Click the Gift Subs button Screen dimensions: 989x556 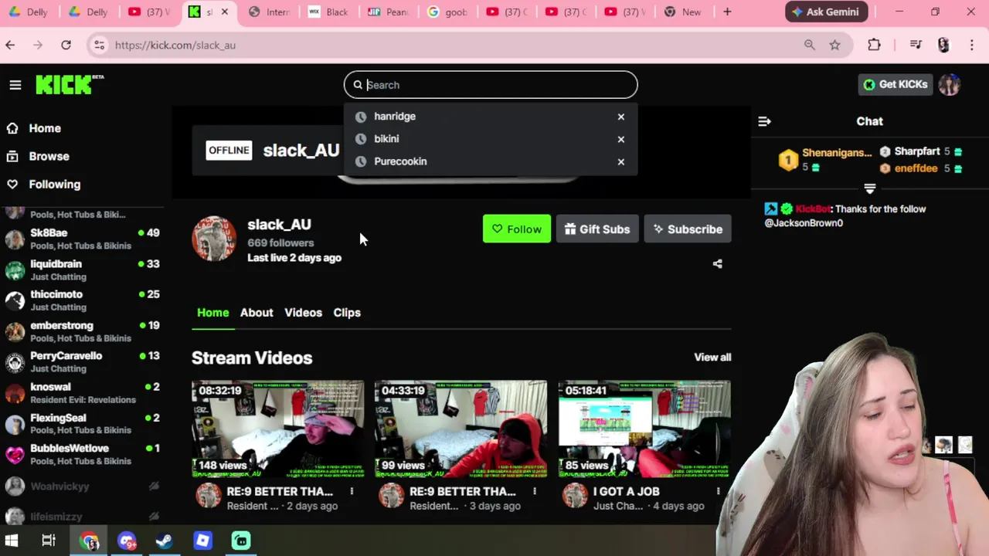[597, 229]
